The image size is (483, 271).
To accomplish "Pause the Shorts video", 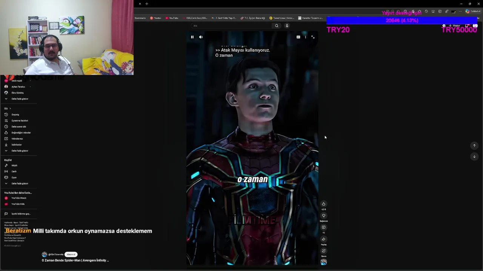I will tap(192, 37).
